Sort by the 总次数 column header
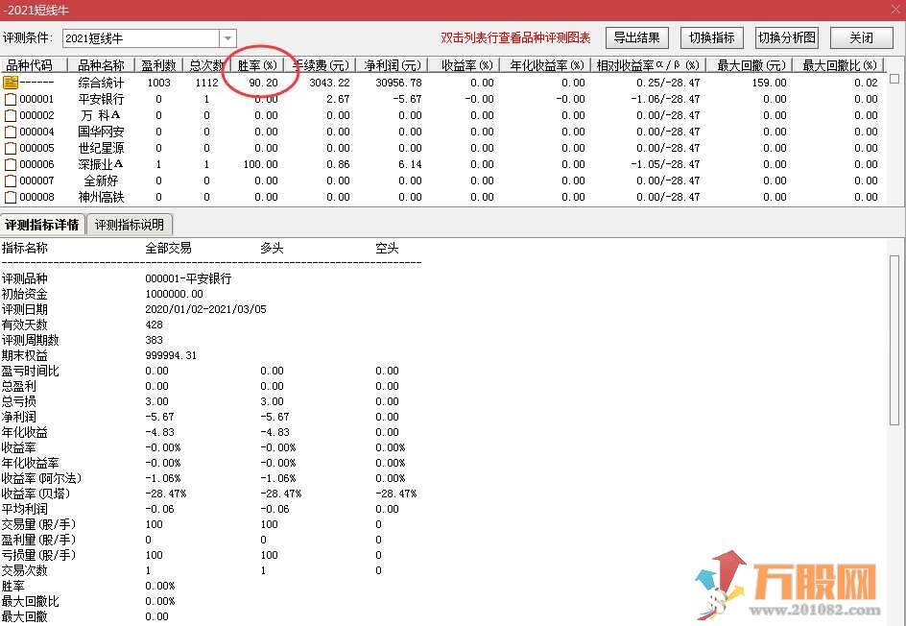 206,65
